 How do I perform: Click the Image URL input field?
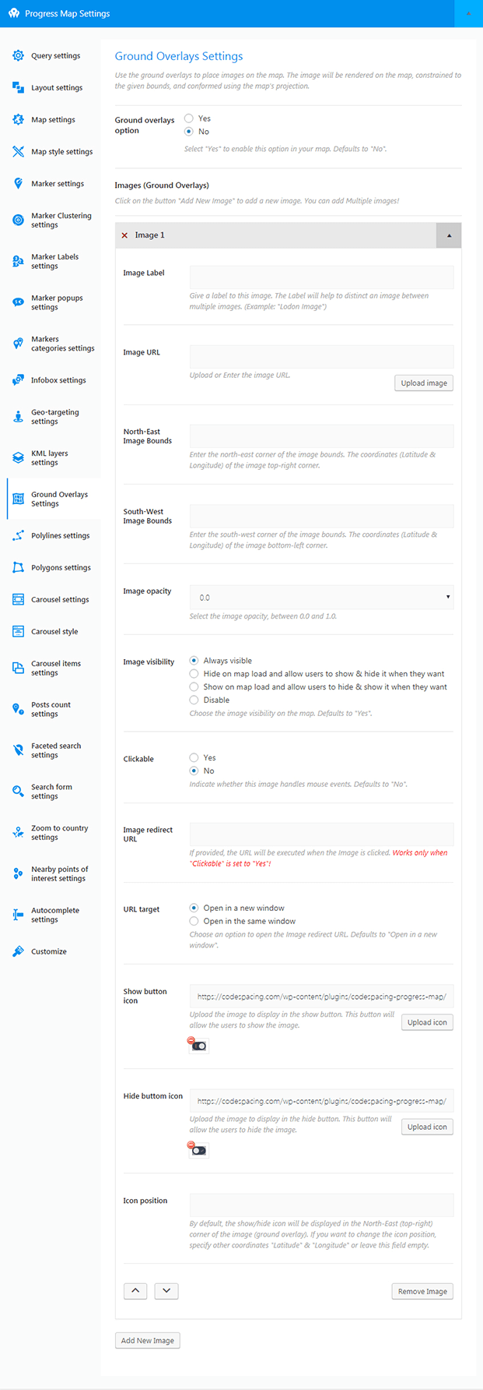321,357
